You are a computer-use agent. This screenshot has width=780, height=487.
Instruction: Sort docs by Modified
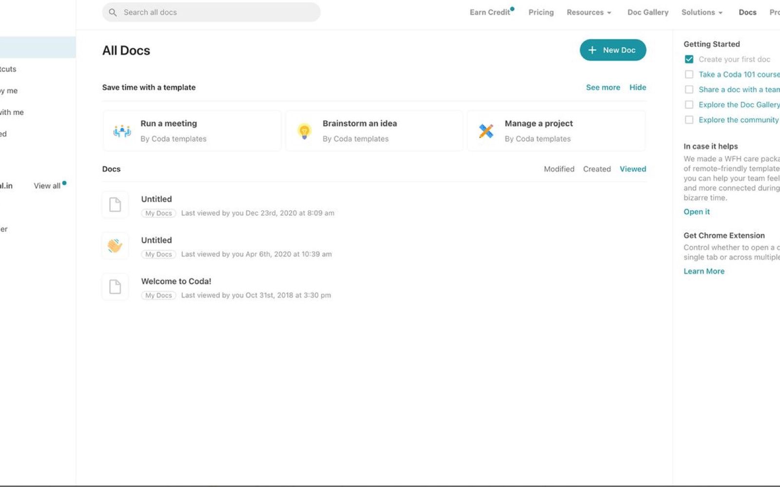click(559, 169)
